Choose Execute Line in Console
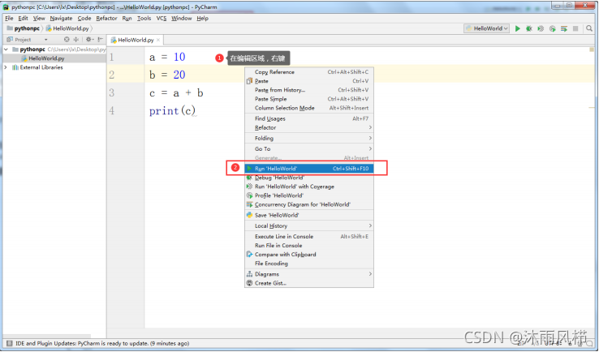 tap(309, 237)
